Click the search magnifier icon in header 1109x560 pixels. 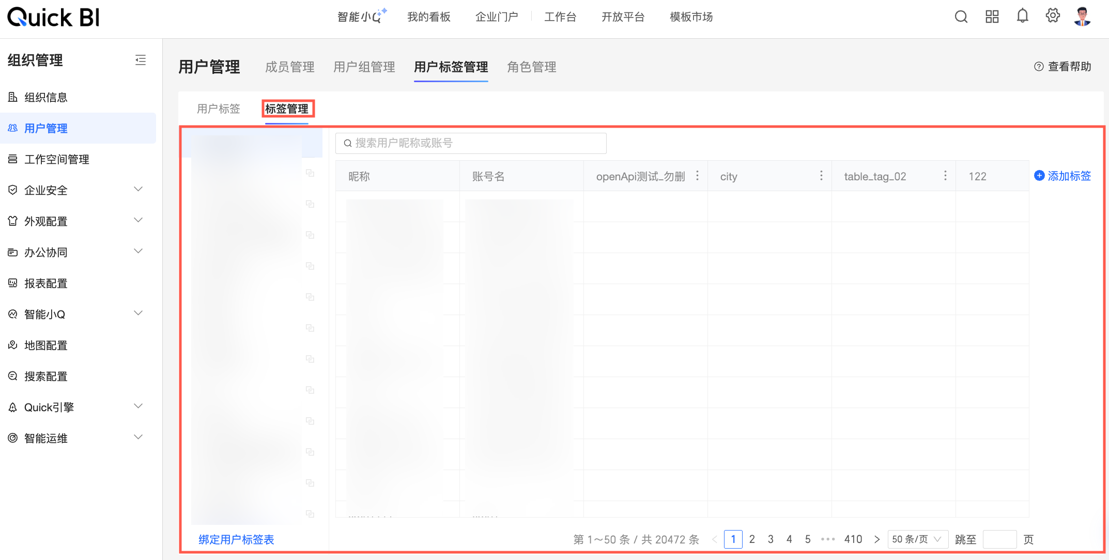coord(961,17)
